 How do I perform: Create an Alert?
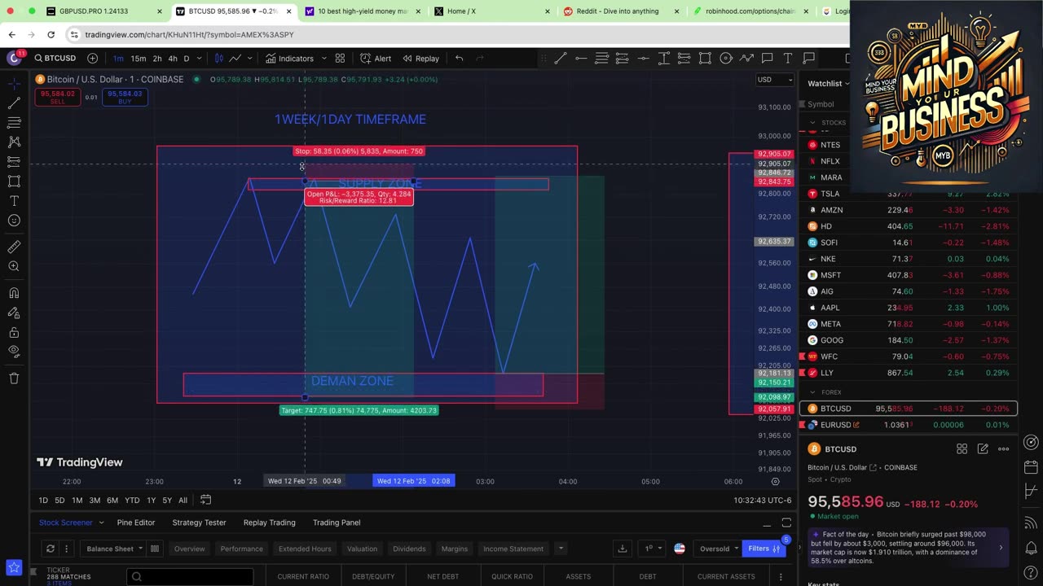click(376, 59)
